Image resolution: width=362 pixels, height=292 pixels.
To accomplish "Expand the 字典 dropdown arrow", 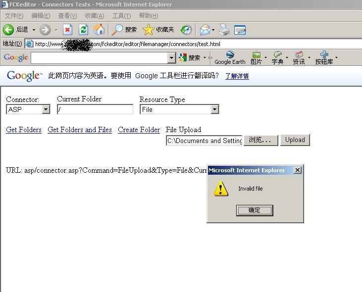I will pos(287,57).
